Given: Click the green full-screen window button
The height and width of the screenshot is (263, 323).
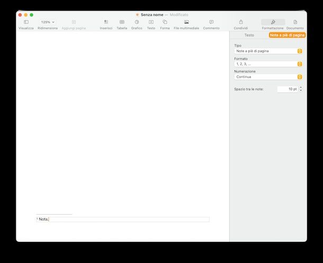Looking at the screenshot, I should click(x=32, y=15).
